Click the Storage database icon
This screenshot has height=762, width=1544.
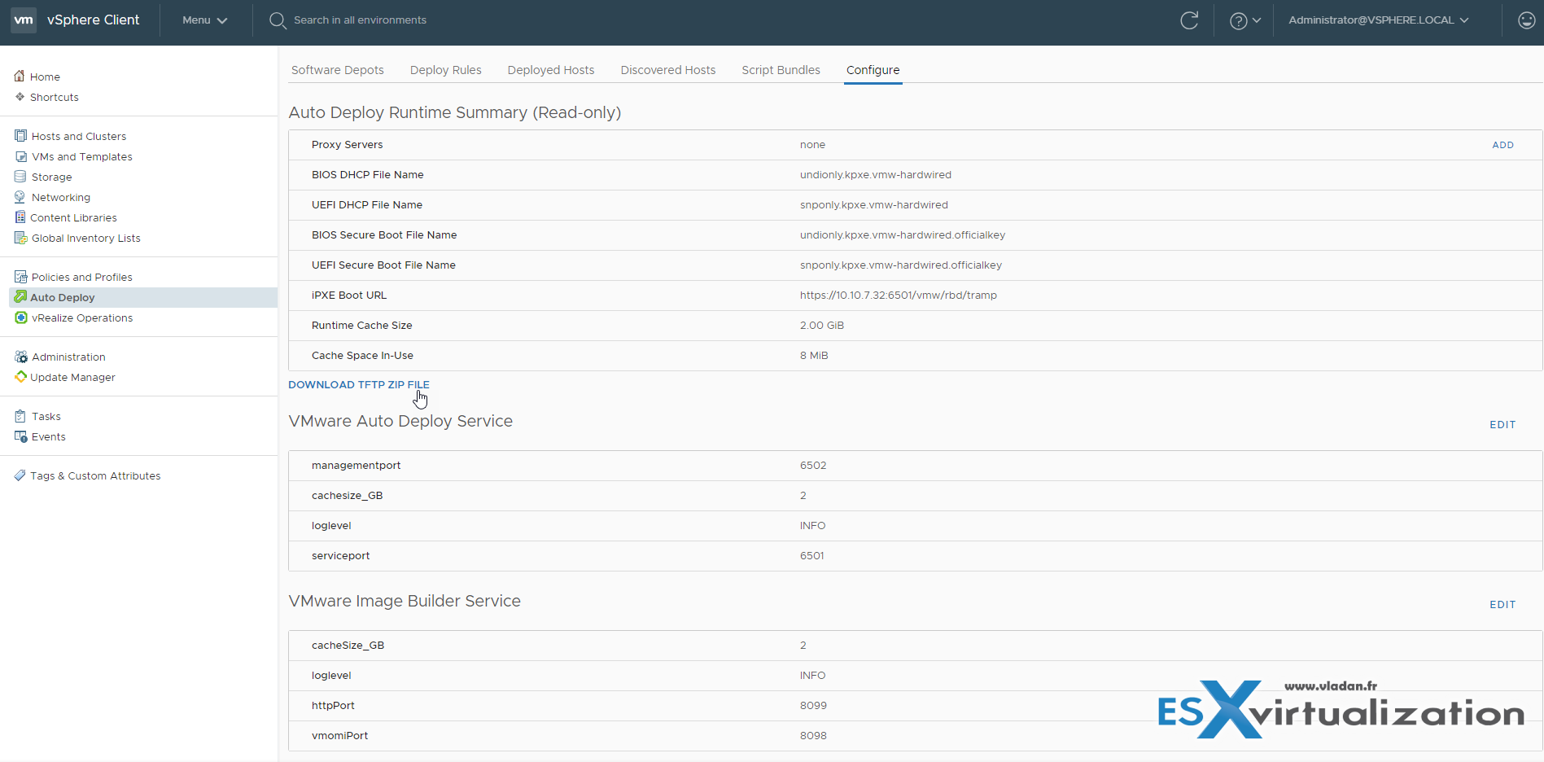(20, 177)
